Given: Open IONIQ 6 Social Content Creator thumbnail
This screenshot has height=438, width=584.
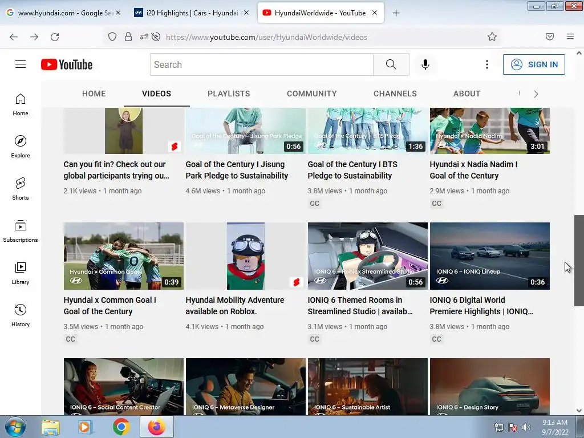Looking at the screenshot, I should click(124, 387).
